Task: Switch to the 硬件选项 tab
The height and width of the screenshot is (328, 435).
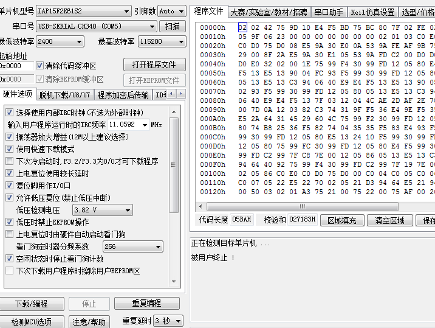Action: (17, 94)
